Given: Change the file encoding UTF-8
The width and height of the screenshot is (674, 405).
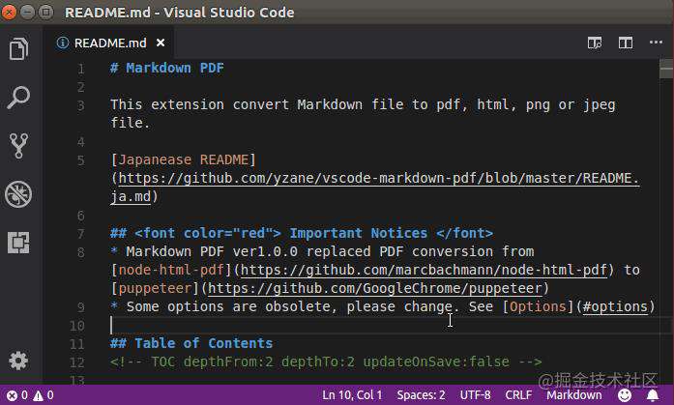Looking at the screenshot, I should (x=475, y=394).
